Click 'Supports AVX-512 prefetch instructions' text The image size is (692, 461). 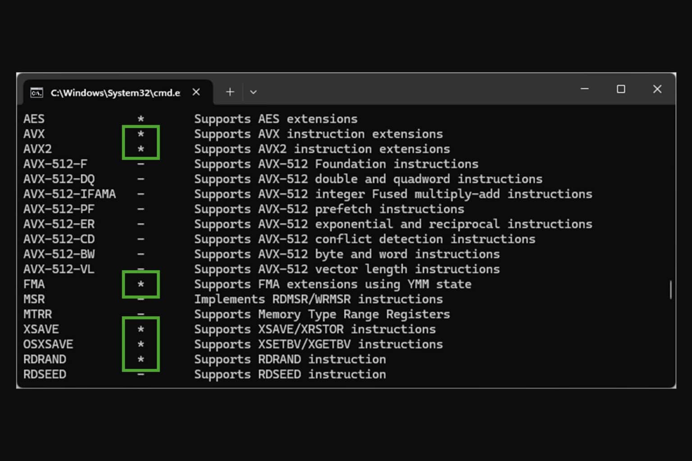pyautogui.click(x=329, y=209)
